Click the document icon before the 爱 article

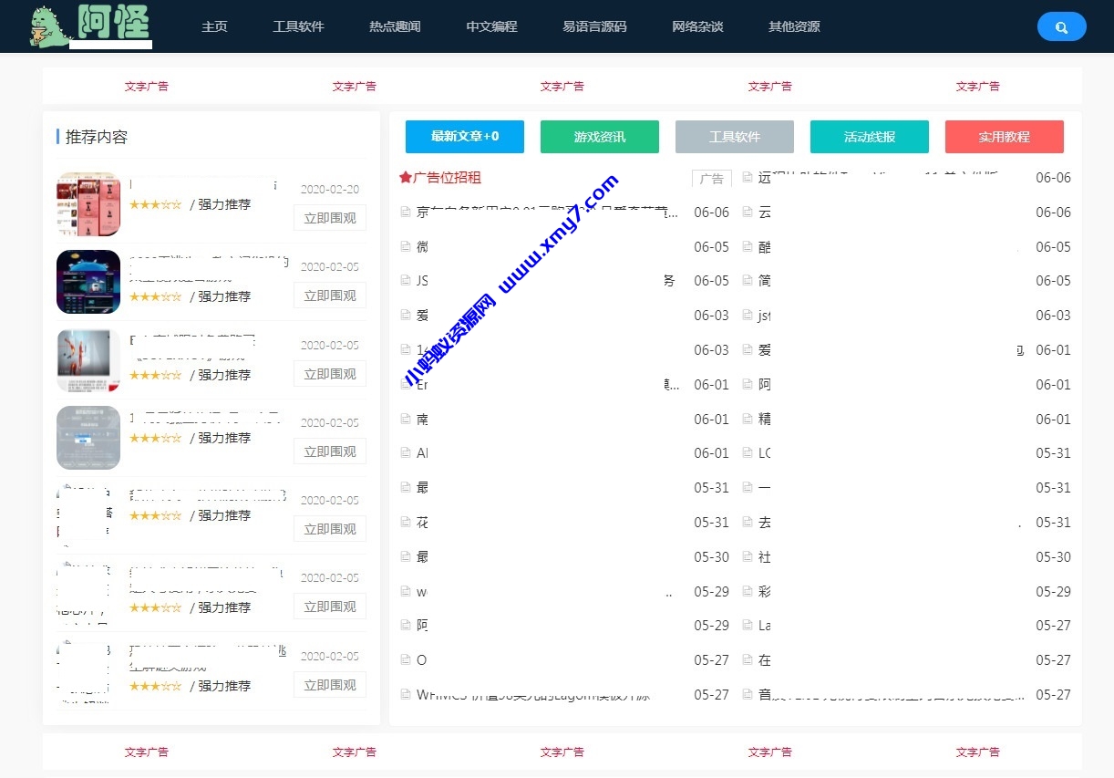(404, 315)
